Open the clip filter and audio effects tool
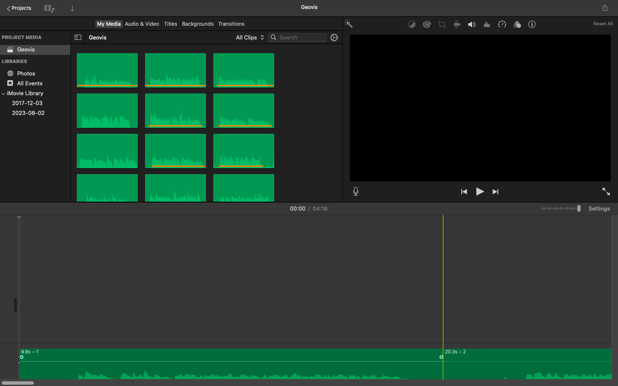 point(517,24)
